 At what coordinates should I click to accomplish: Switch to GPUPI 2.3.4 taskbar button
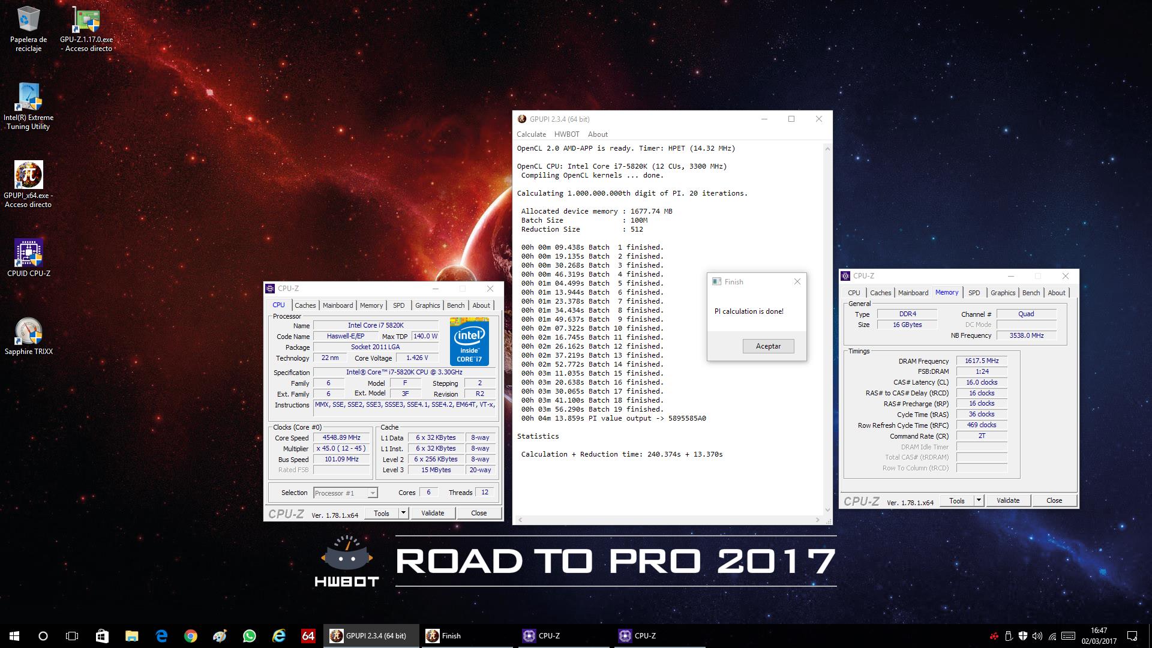click(x=371, y=636)
